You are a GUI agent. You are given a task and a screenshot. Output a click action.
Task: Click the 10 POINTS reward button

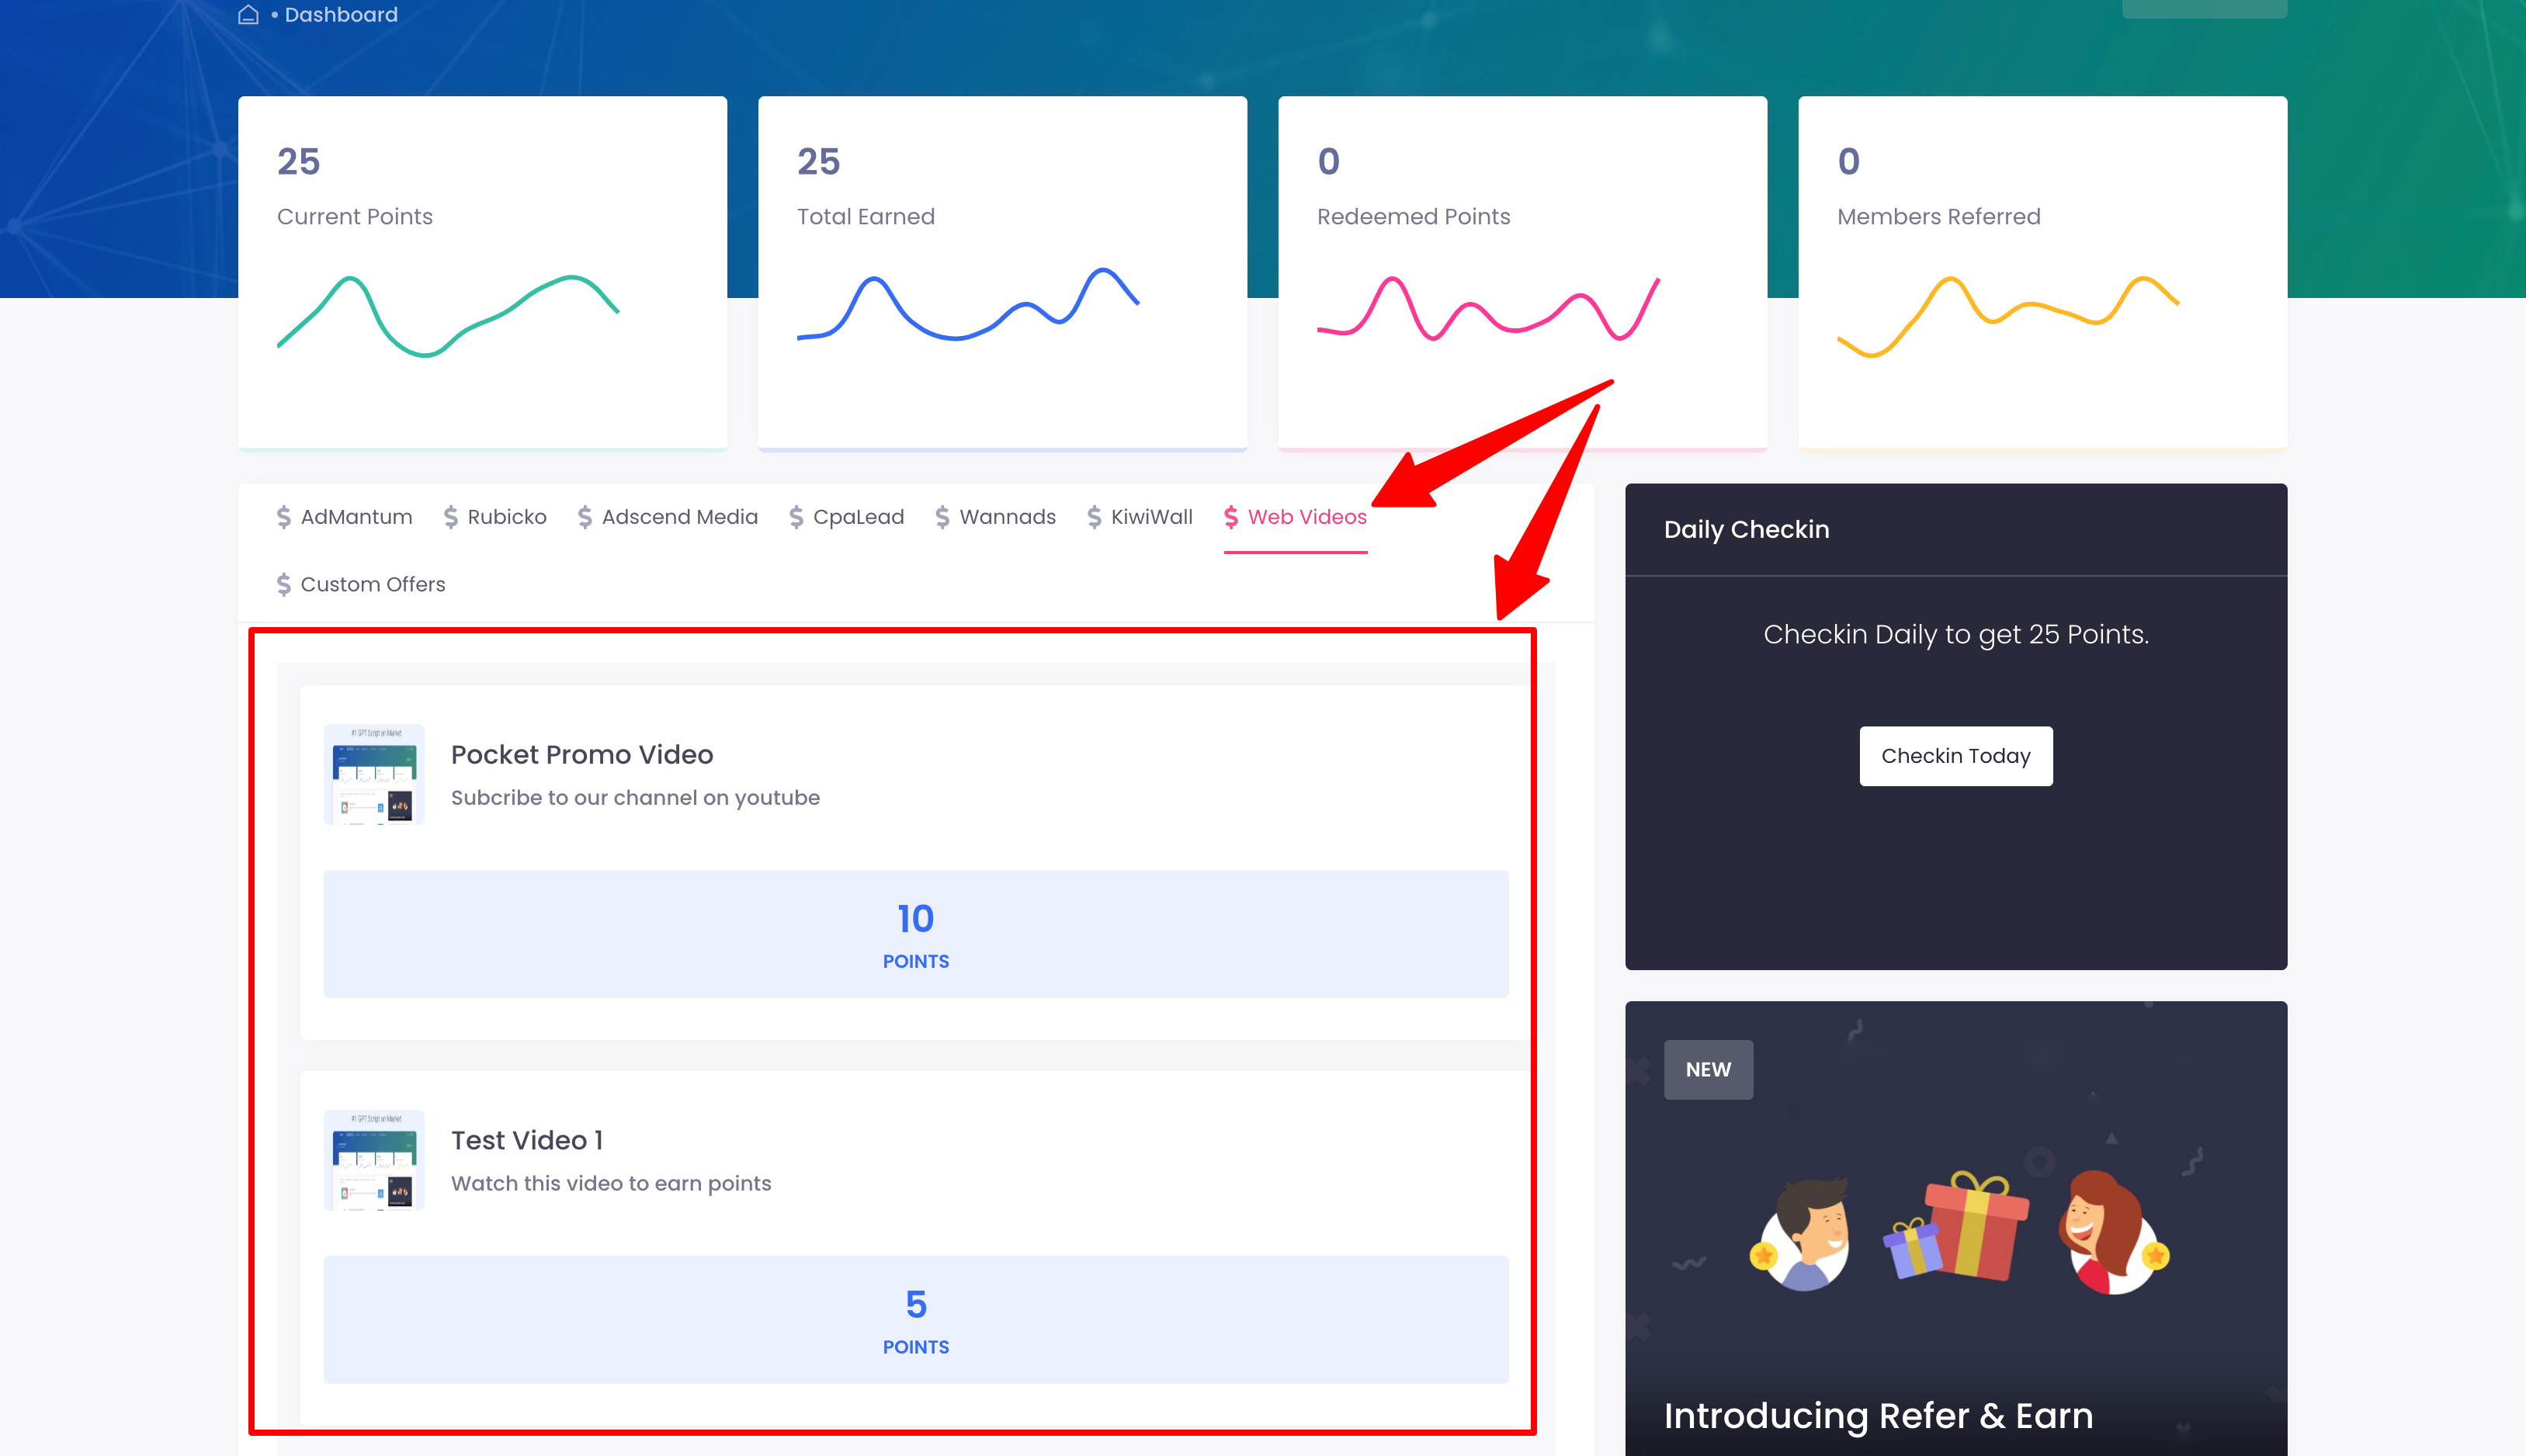point(915,934)
